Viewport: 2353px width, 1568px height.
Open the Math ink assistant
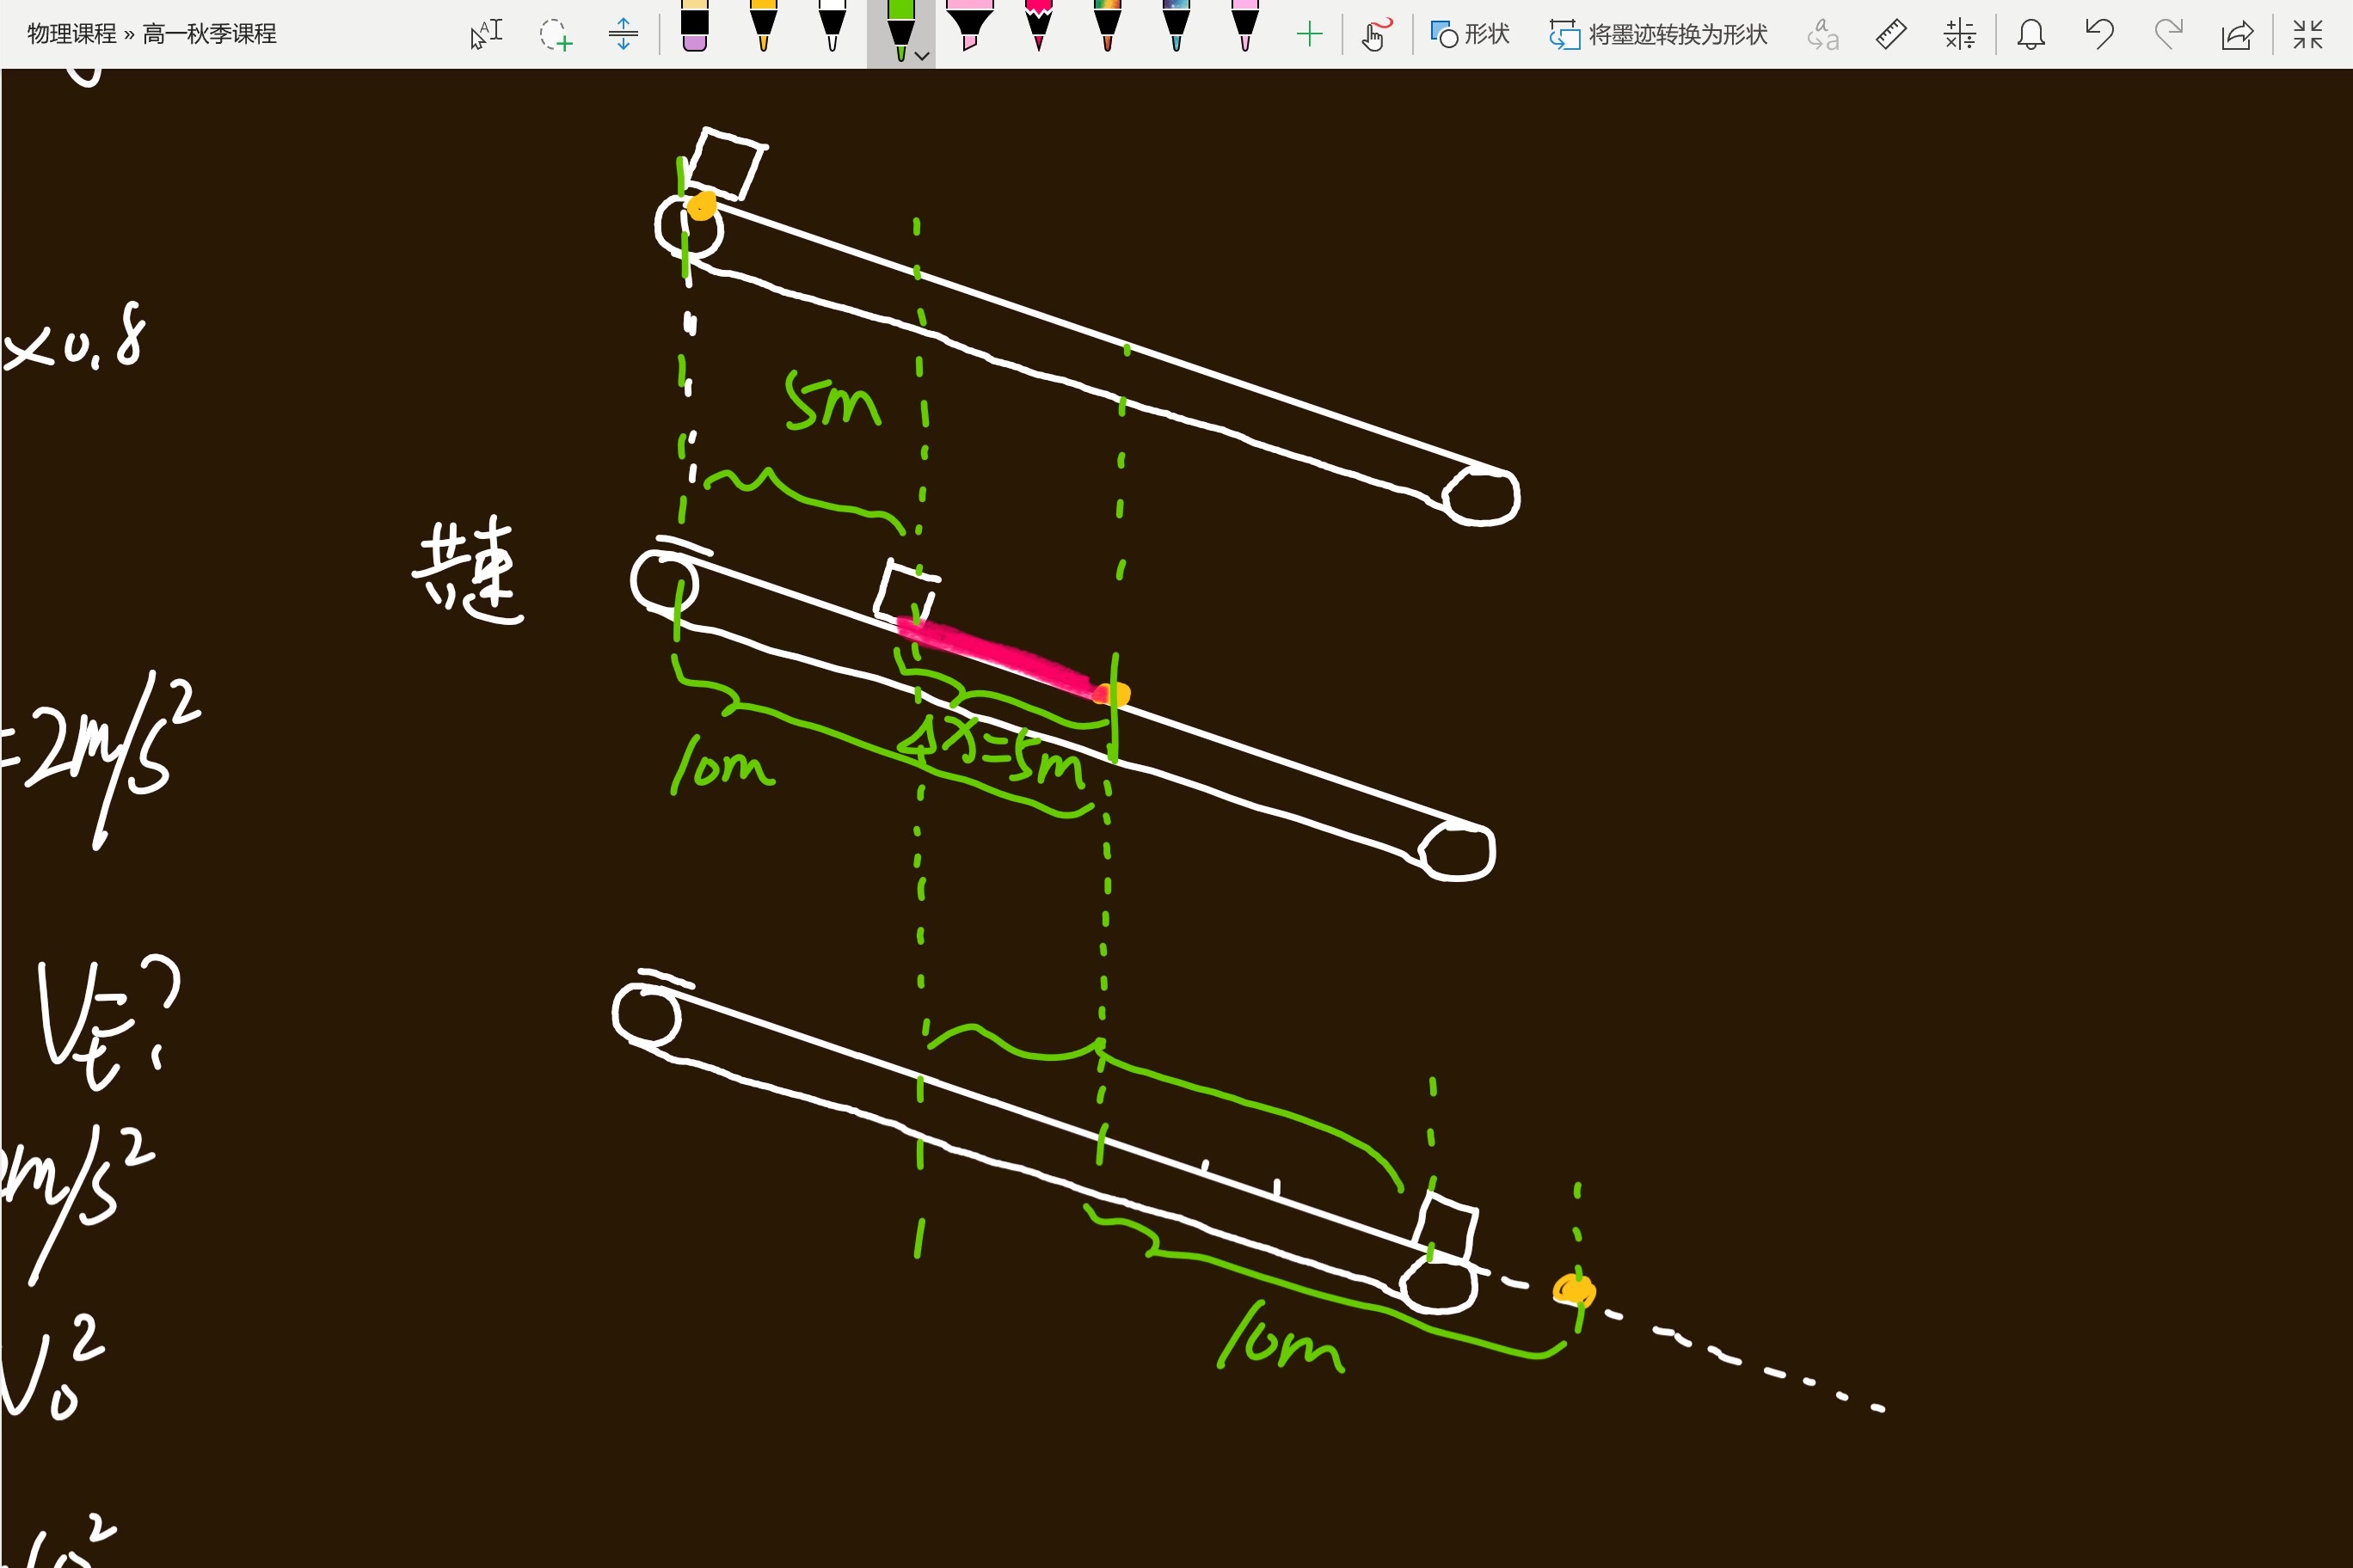click(1960, 34)
